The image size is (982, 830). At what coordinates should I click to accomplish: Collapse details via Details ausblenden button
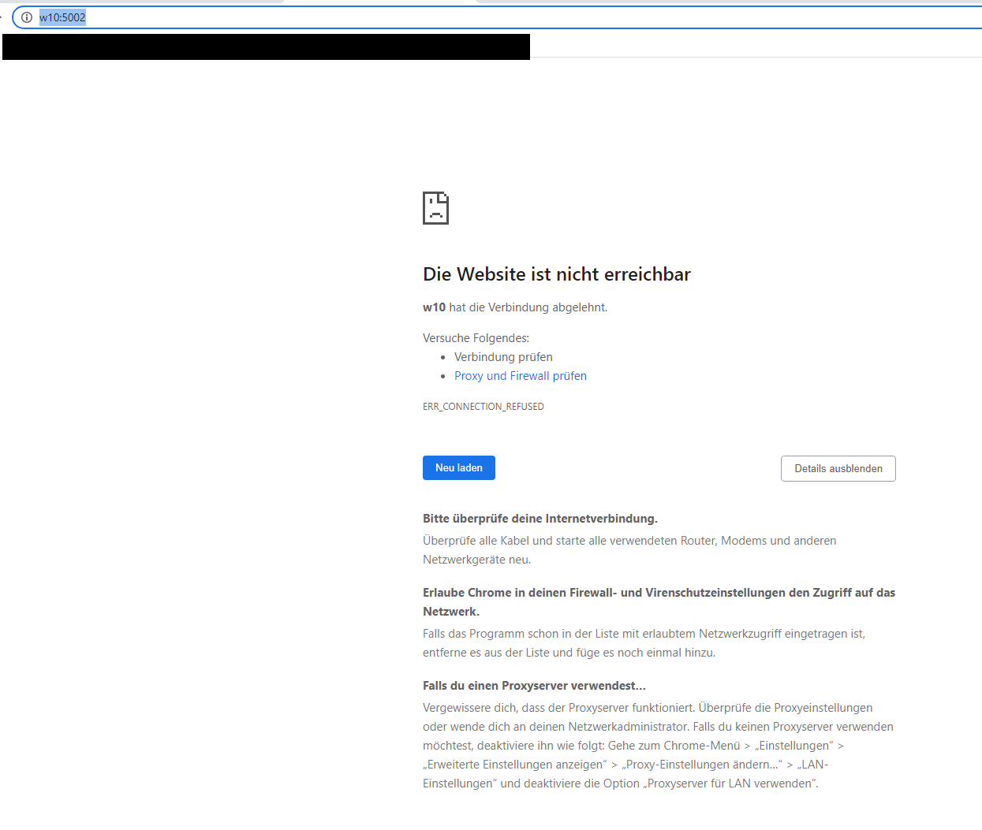[838, 468]
